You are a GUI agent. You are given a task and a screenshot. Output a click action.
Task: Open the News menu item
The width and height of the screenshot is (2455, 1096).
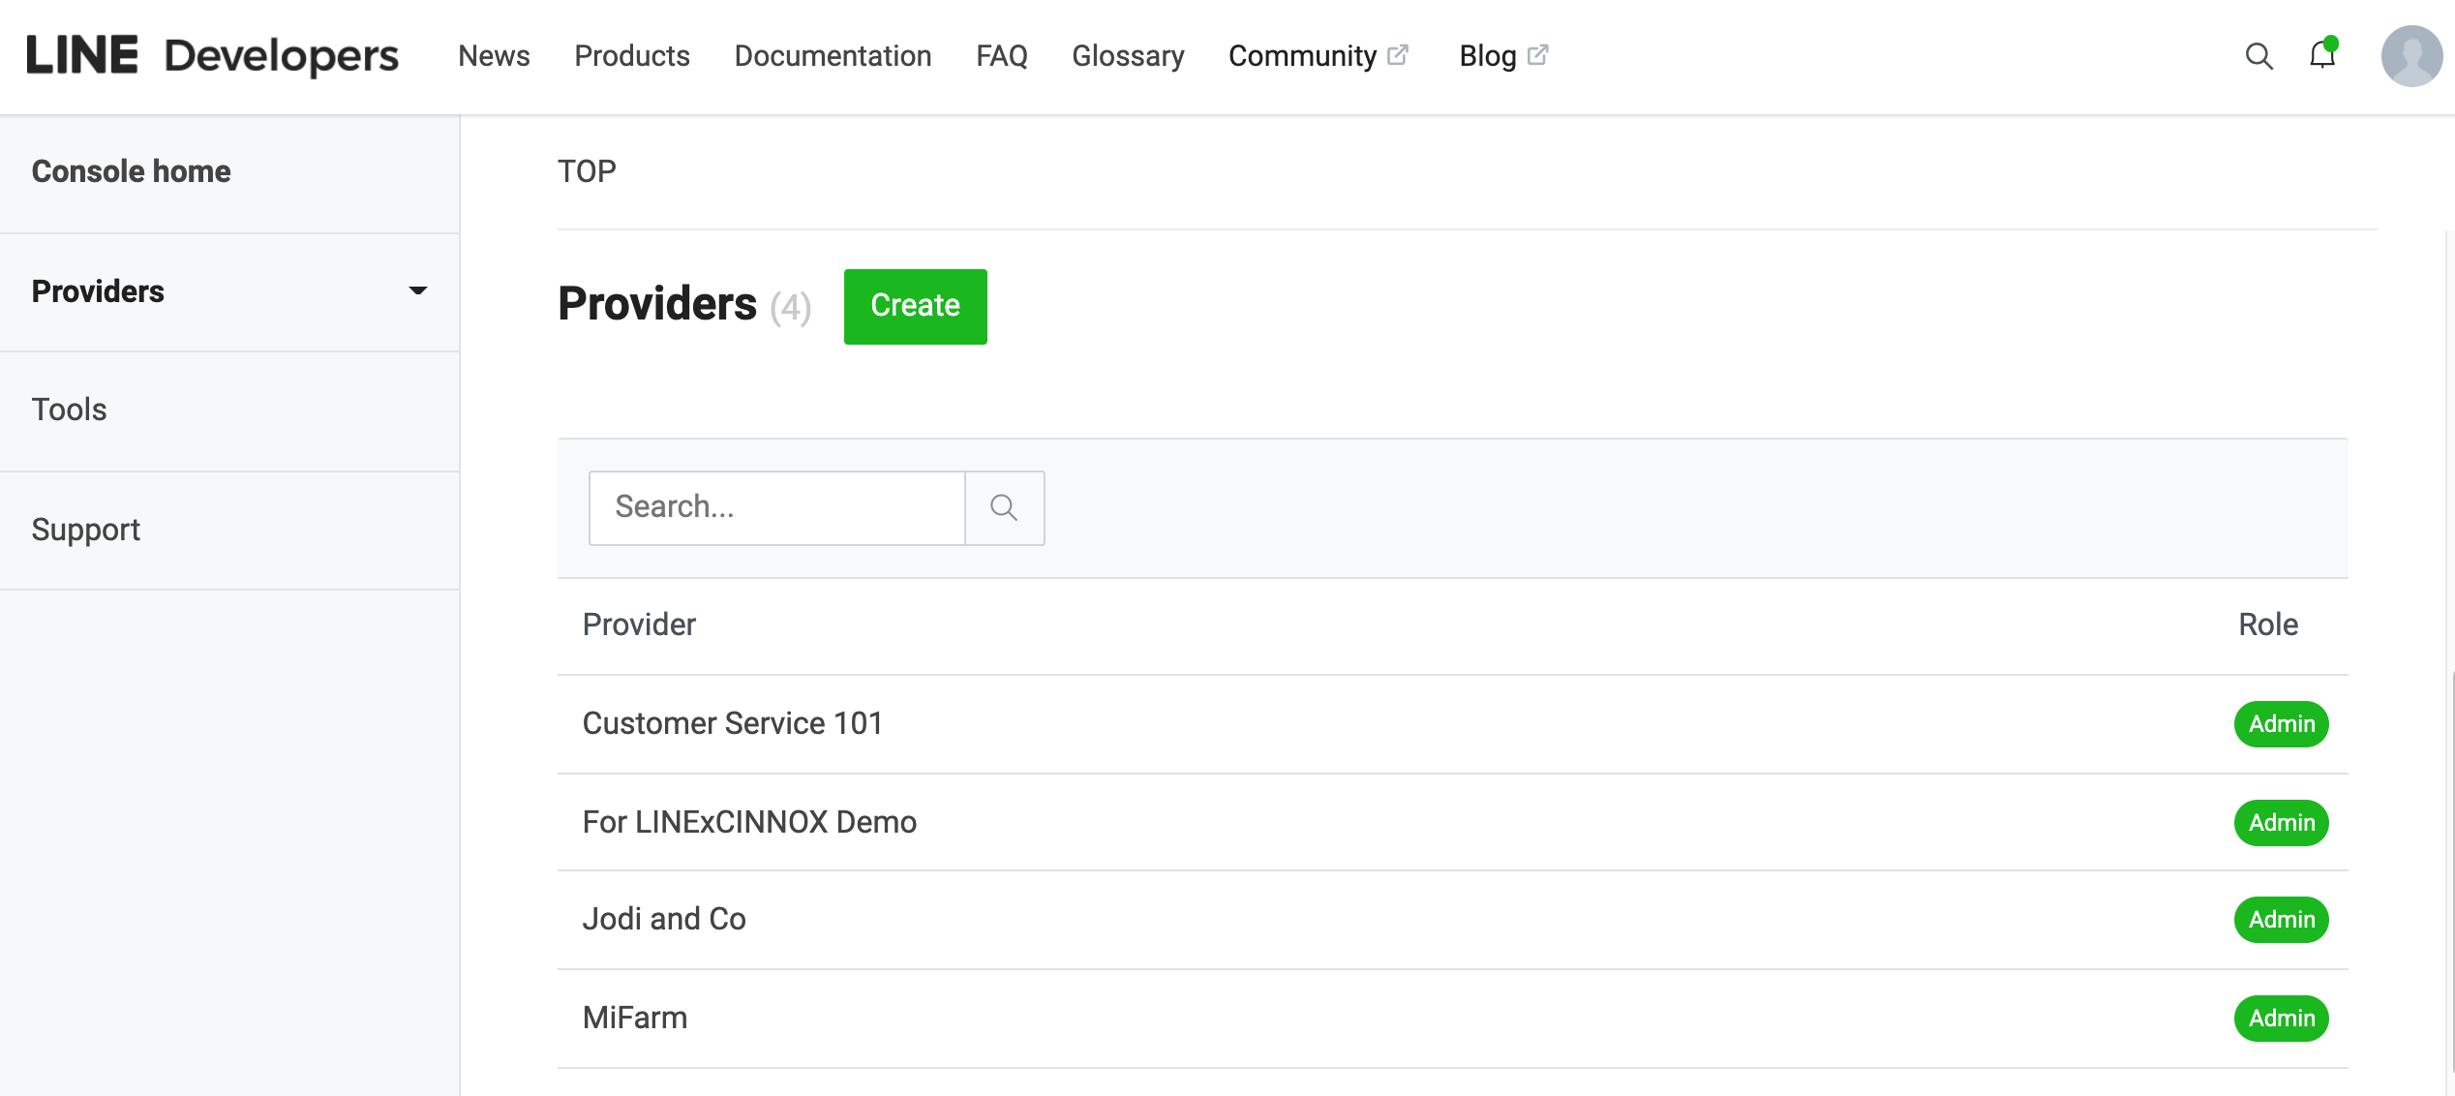tap(494, 55)
